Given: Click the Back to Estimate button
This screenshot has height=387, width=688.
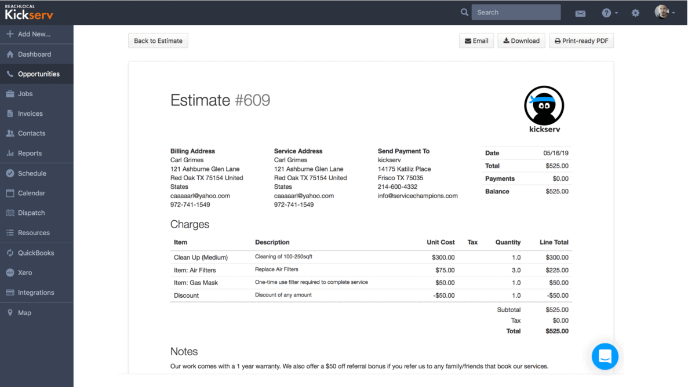Looking at the screenshot, I should click(158, 41).
